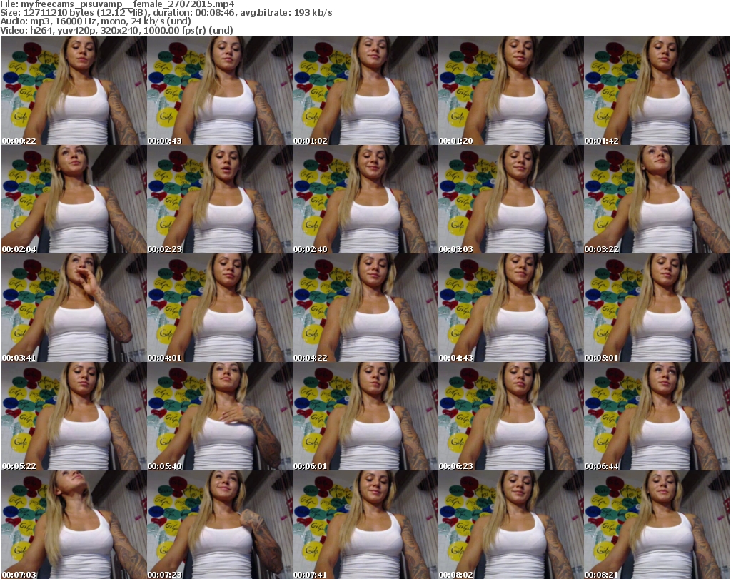Click the Video line h264 yuv420p
Viewport: 731px width, 579px height.
tap(116, 30)
